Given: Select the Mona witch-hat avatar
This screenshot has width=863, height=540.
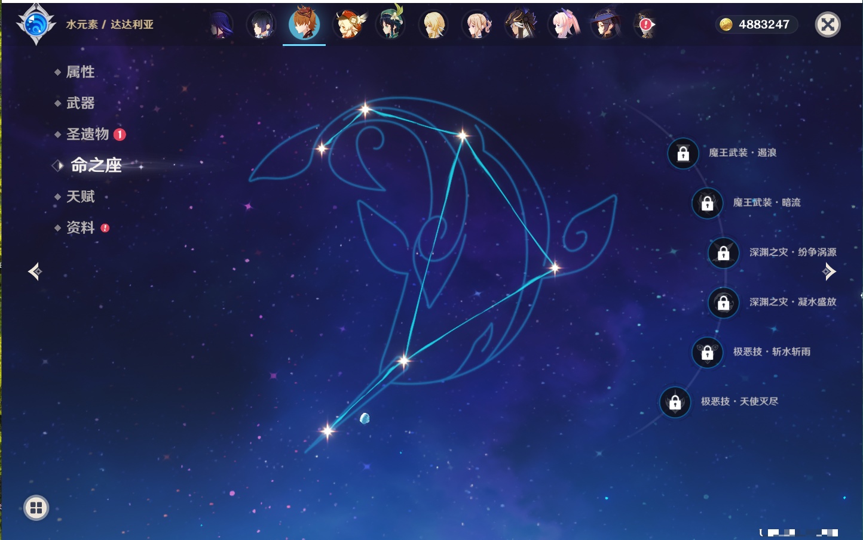Looking at the screenshot, I should [x=605, y=25].
